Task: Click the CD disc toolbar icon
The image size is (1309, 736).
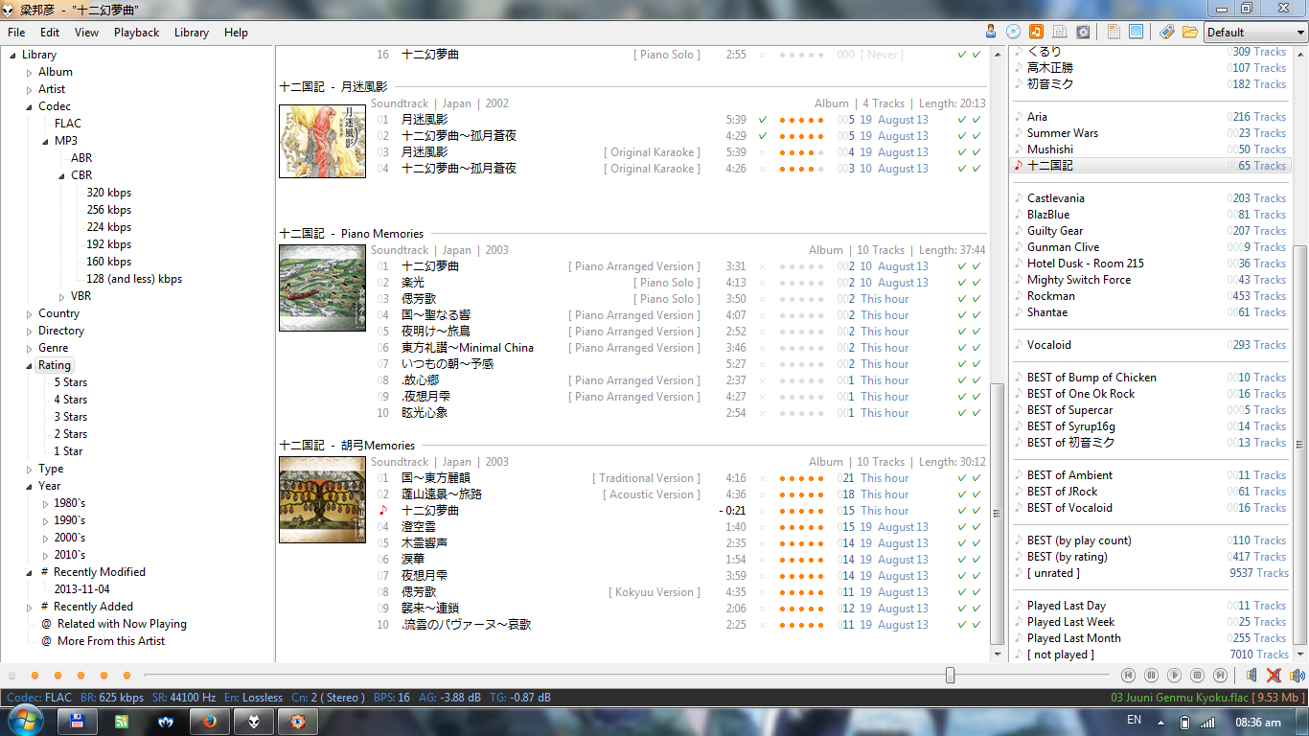Action: pyautogui.click(x=1013, y=32)
